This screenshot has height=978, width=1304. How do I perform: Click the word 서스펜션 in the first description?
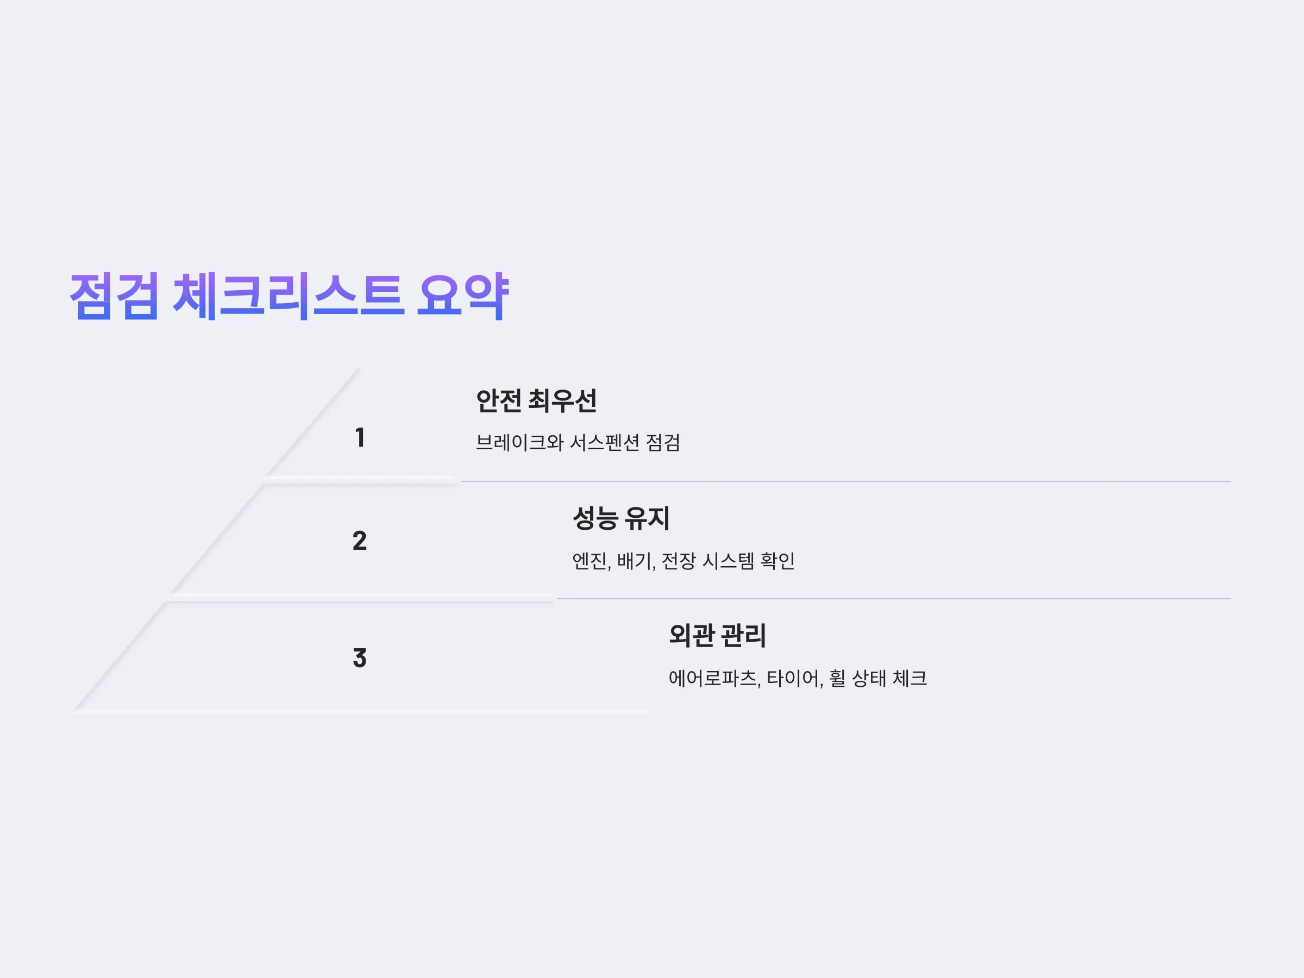tap(605, 442)
